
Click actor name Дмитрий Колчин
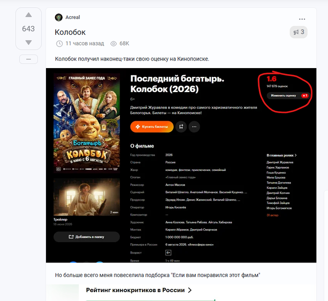point(278,193)
